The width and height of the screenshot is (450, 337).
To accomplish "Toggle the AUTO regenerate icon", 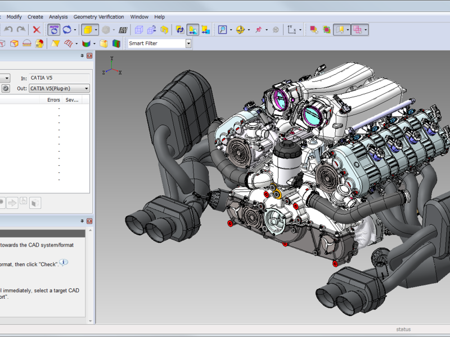I will pyautogui.click(x=53, y=30).
